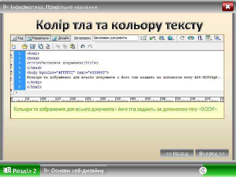Viewport: 236px width, 177px height.
Task: Open the browser check errors menu
Action: coord(143,38)
